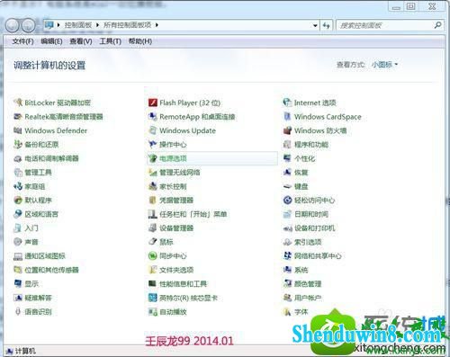The width and height of the screenshot is (450, 357).
Task: Click the Back navigation button
Action: tap(13, 25)
